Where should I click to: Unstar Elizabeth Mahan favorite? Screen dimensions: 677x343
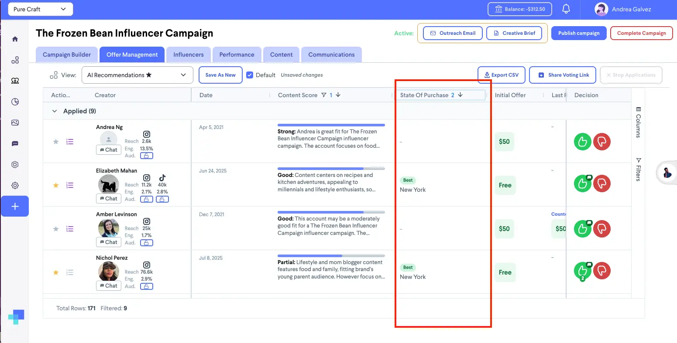click(x=56, y=185)
